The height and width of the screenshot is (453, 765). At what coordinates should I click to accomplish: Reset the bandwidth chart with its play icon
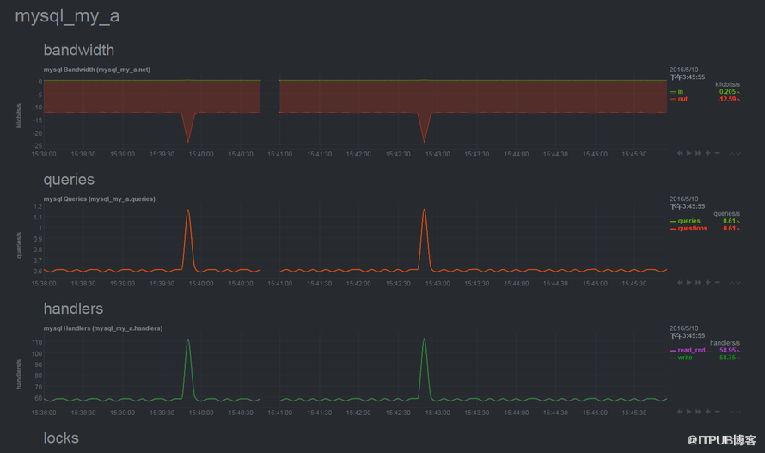pyautogui.click(x=688, y=153)
